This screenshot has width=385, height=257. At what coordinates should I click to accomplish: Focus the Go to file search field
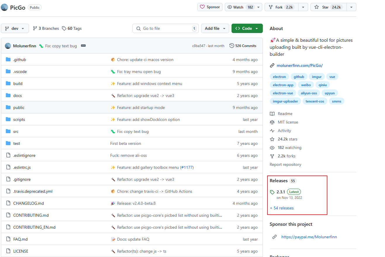click(x=165, y=28)
